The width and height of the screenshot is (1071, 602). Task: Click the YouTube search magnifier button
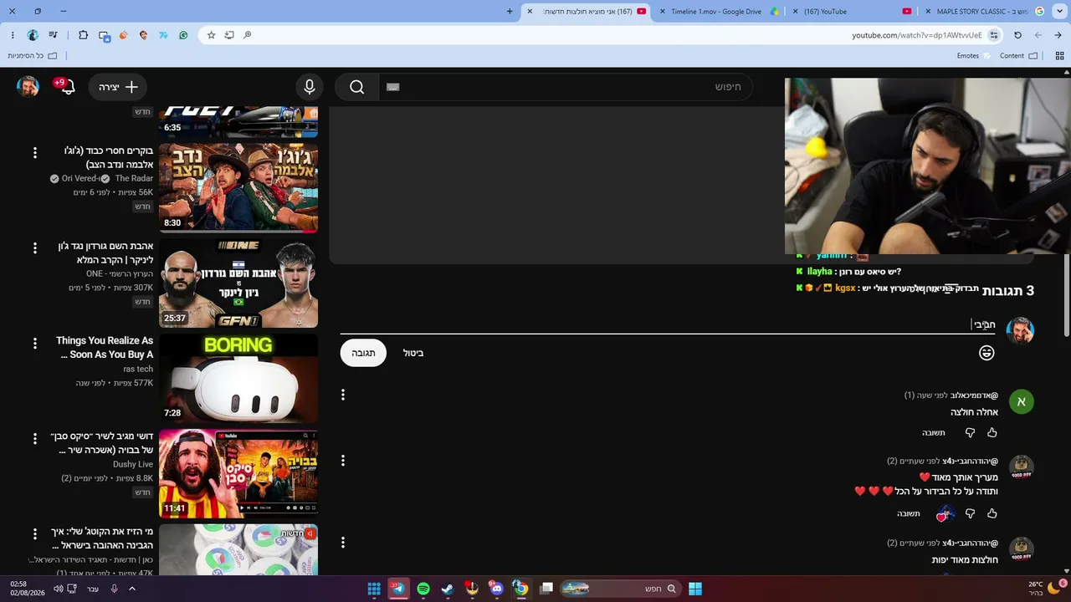click(357, 87)
